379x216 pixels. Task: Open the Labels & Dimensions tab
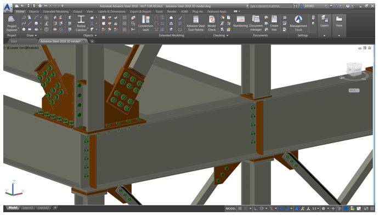[x=112, y=12]
